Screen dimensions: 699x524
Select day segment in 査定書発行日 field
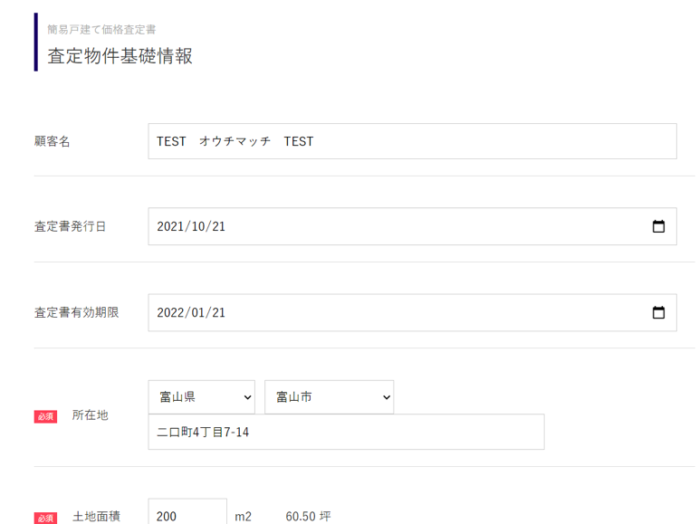coord(217,226)
